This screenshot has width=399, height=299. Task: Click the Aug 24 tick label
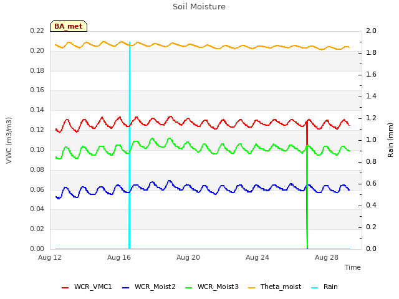click(x=257, y=257)
